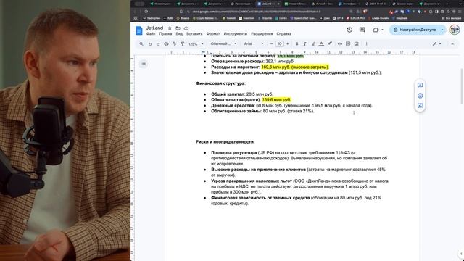464x261 pixels.
Task: Click the text Облигационные займы
Action: click(236, 111)
